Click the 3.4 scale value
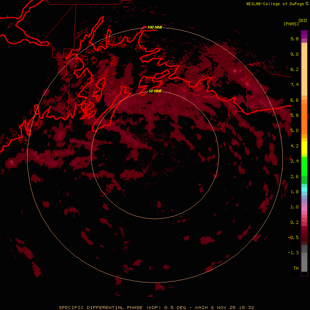This screenshot has height=310, width=310. (294, 161)
